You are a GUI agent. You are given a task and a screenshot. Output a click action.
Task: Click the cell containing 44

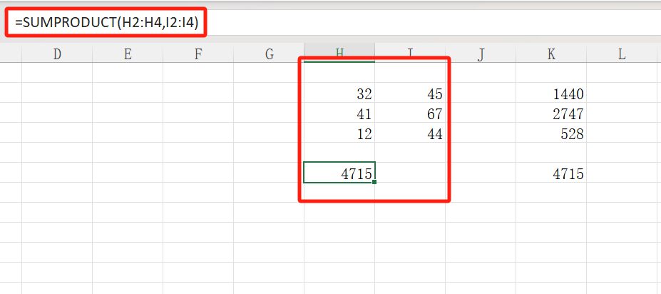tap(410, 133)
